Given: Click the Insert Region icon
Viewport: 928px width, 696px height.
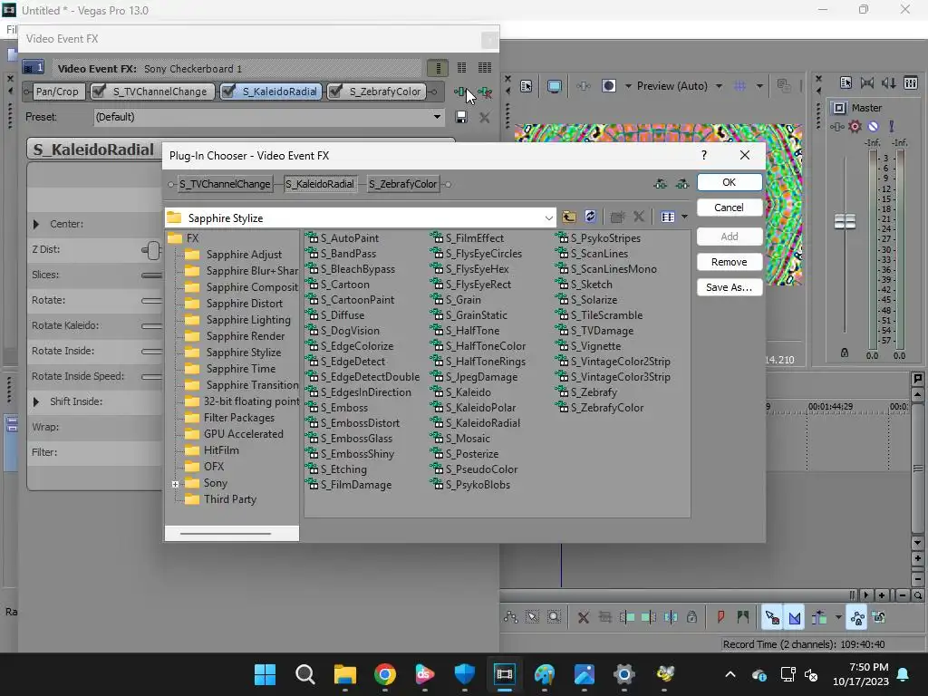Looking at the screenshot, I should (743, 618).
